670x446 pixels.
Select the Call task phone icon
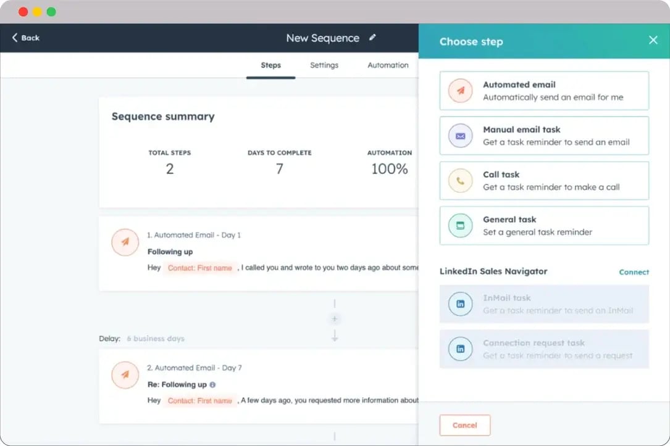point(460,180)
